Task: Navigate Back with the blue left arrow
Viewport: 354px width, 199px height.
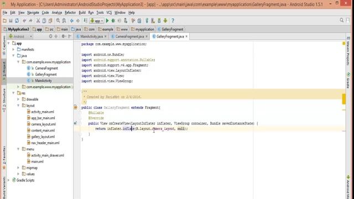Action: click(x=72, y=21)
